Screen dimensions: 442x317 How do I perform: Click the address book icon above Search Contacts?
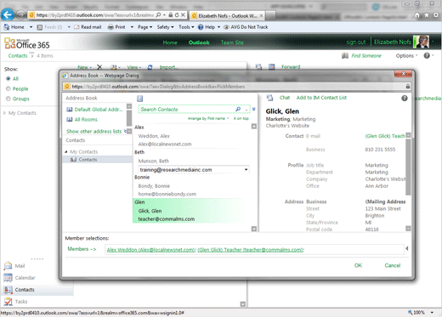tap(140, 99)
